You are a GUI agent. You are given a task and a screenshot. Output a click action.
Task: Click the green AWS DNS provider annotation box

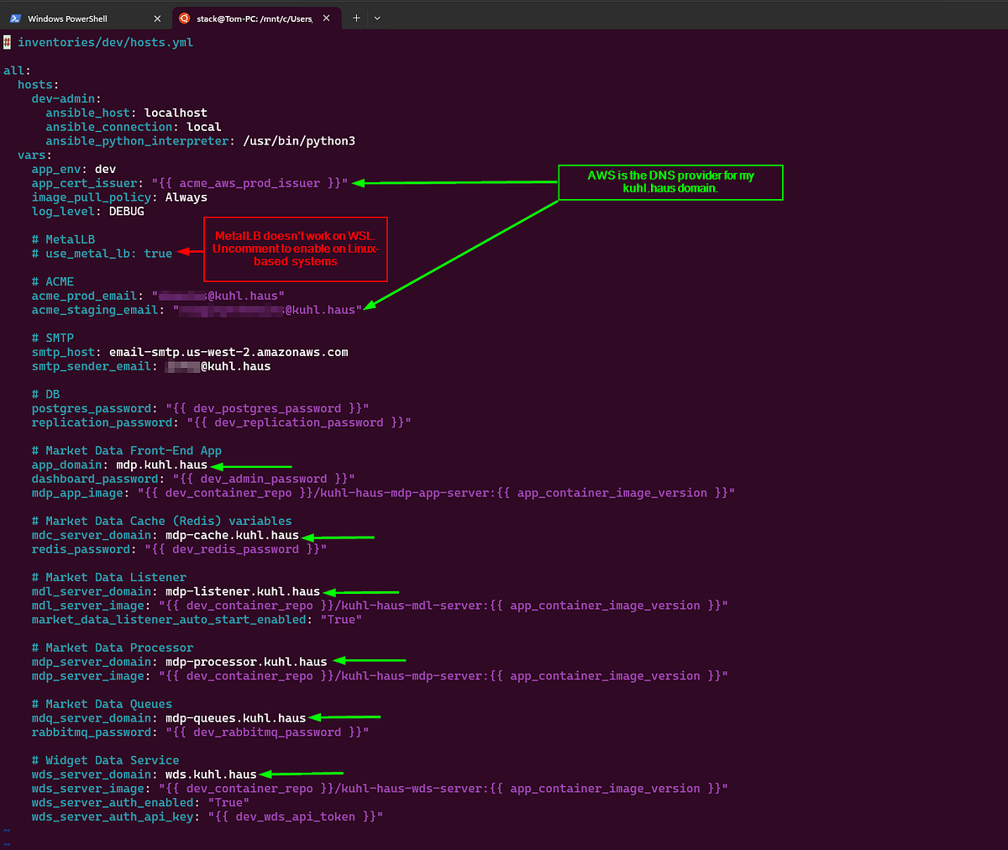point(670,182)
